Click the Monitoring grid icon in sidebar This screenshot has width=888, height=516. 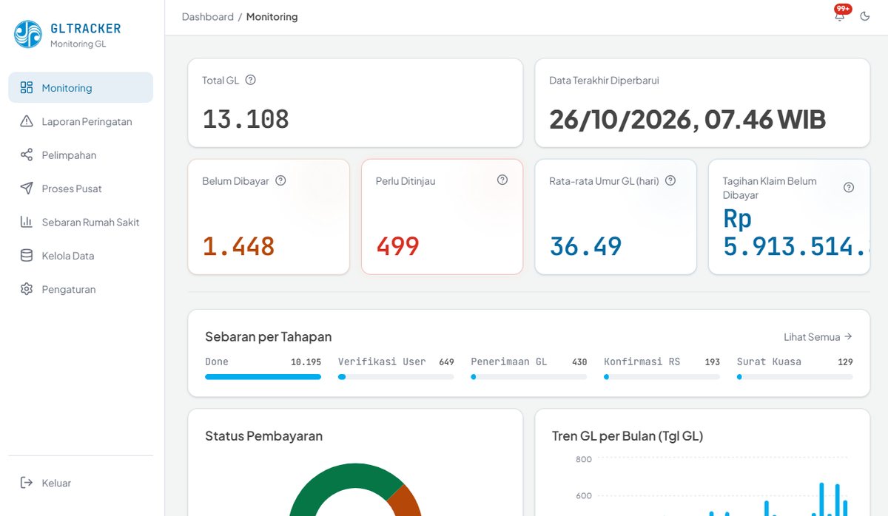(x=27, y=88)
